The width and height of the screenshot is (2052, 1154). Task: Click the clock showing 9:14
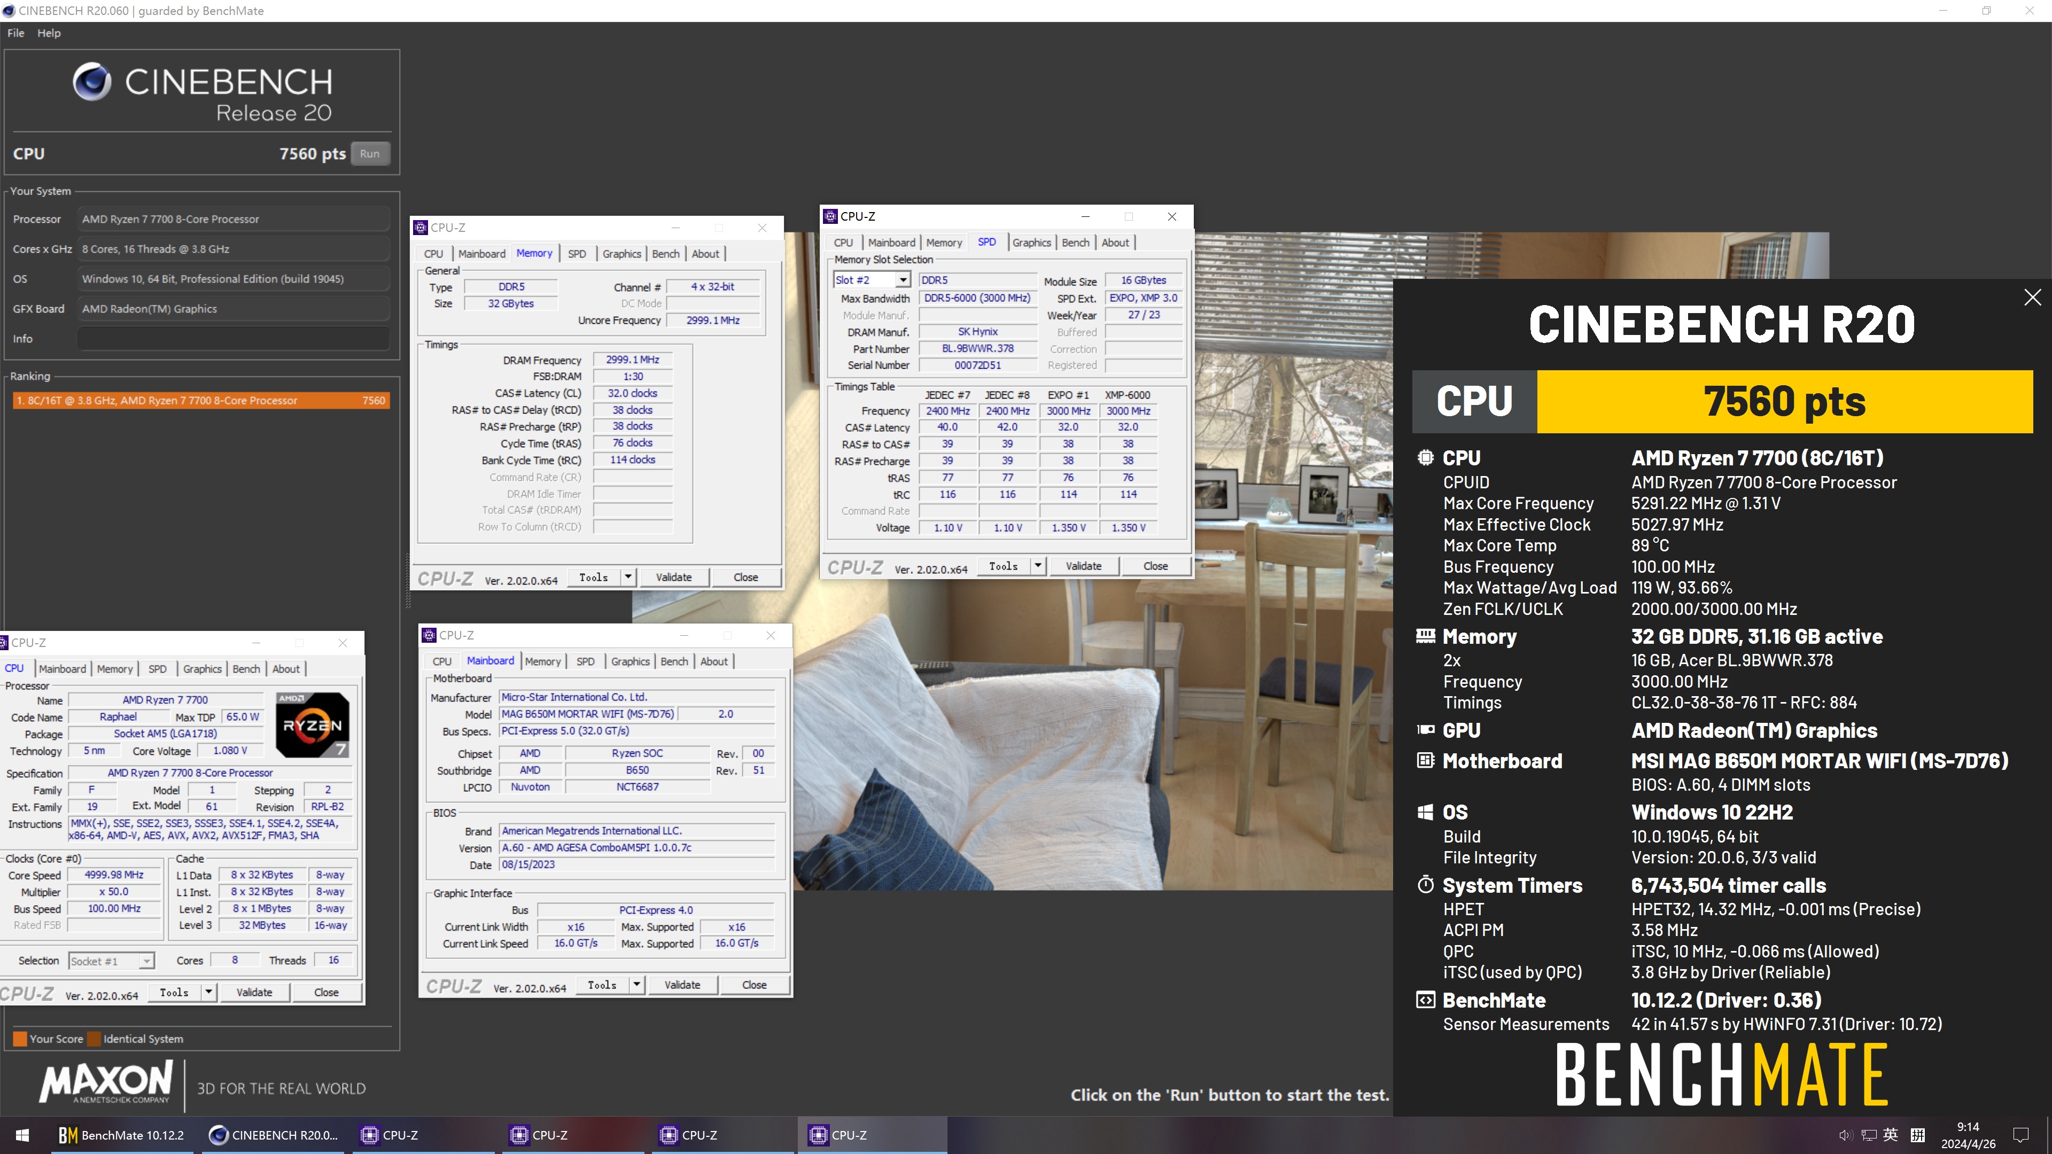click(x=1968, y=1127)
